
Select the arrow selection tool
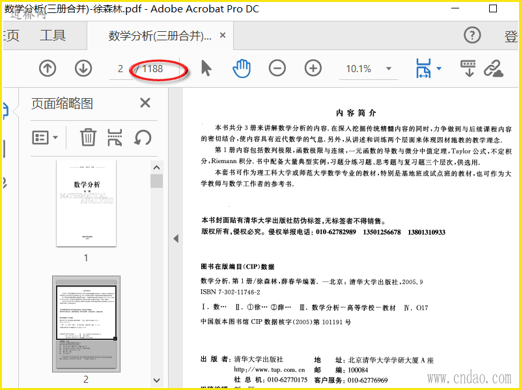click(x=206, y=68)
